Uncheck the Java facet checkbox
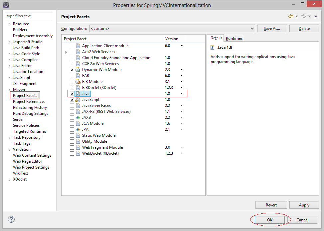The height and width of the screenshot is (231, 324). coord(72,94)
